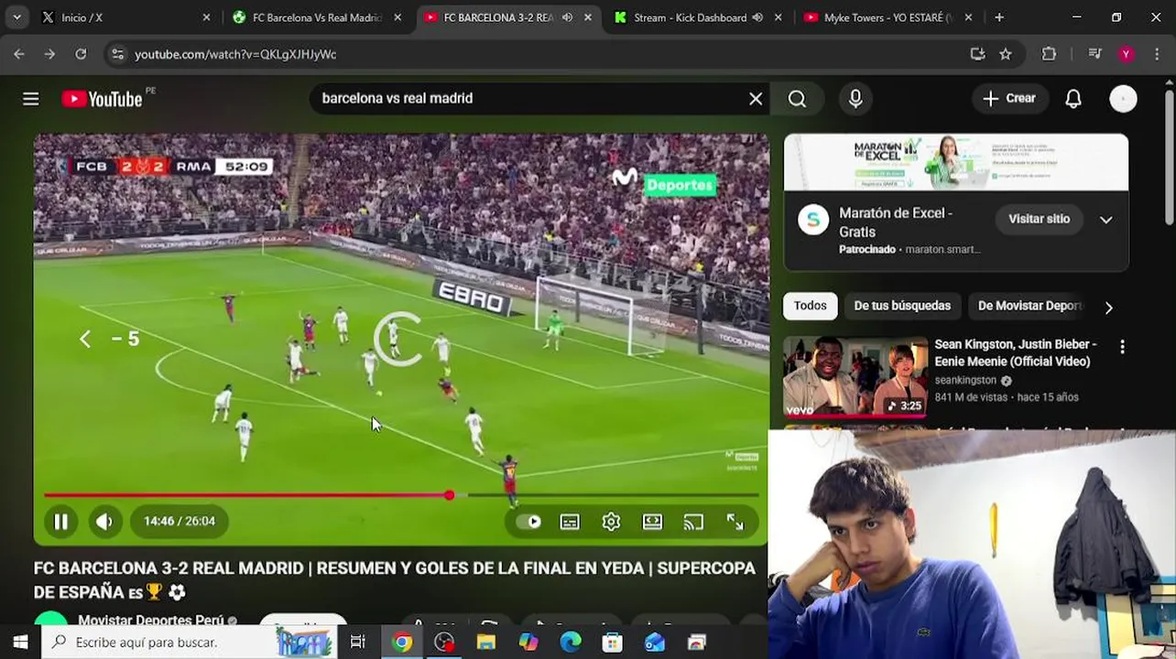Click the URL address bar
Image resolution: width=1176 pixels, height=659 pixels.
coord(540,54)
